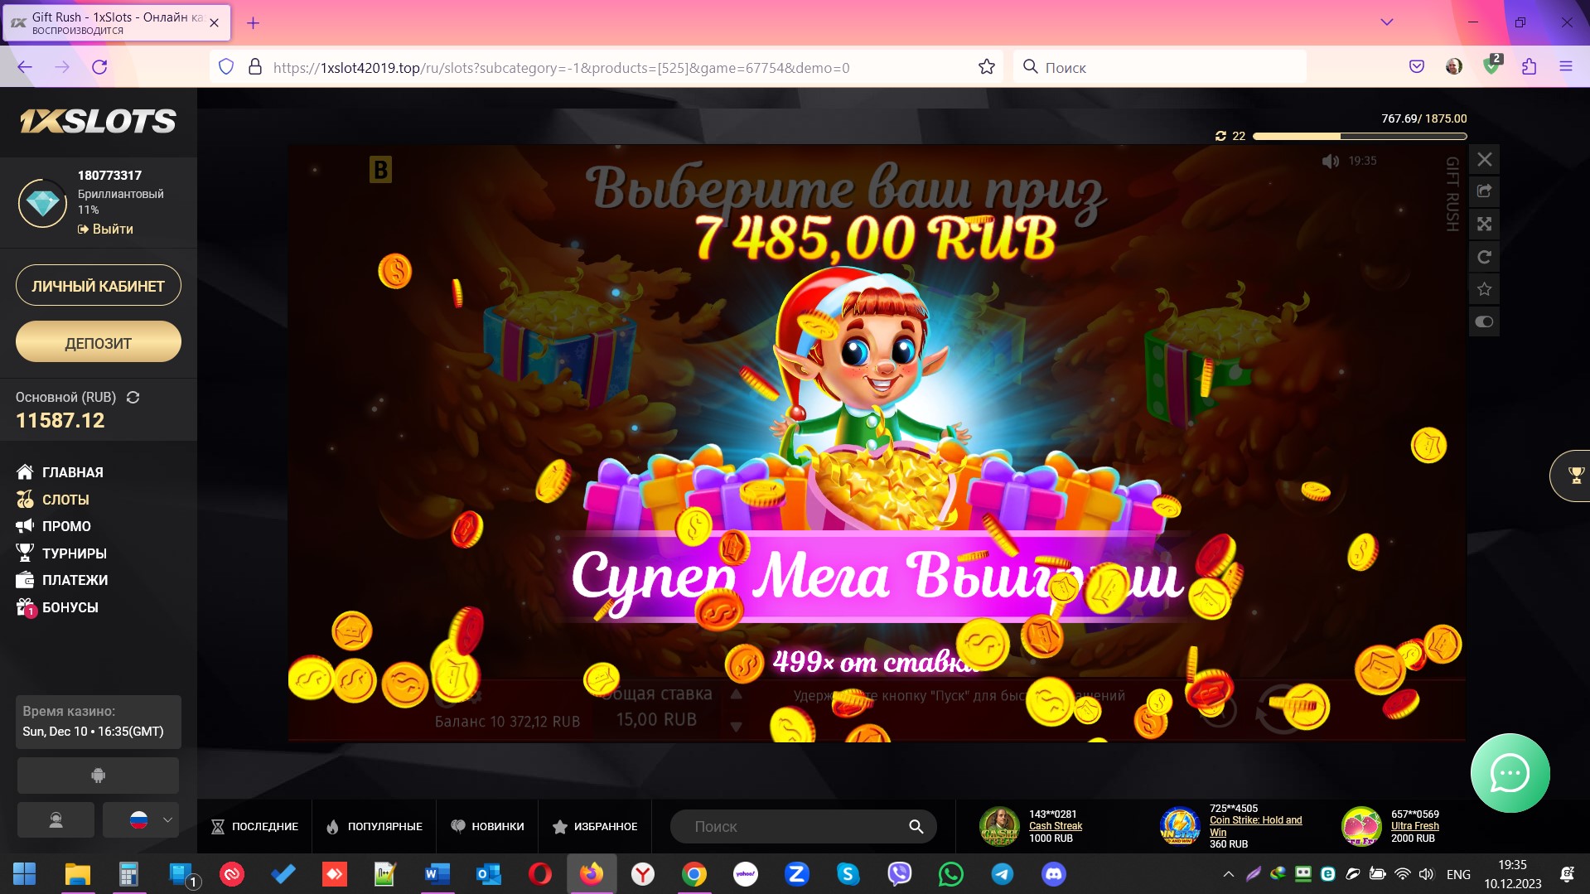Increase the total bet with the up arrow

click(736, 694)
